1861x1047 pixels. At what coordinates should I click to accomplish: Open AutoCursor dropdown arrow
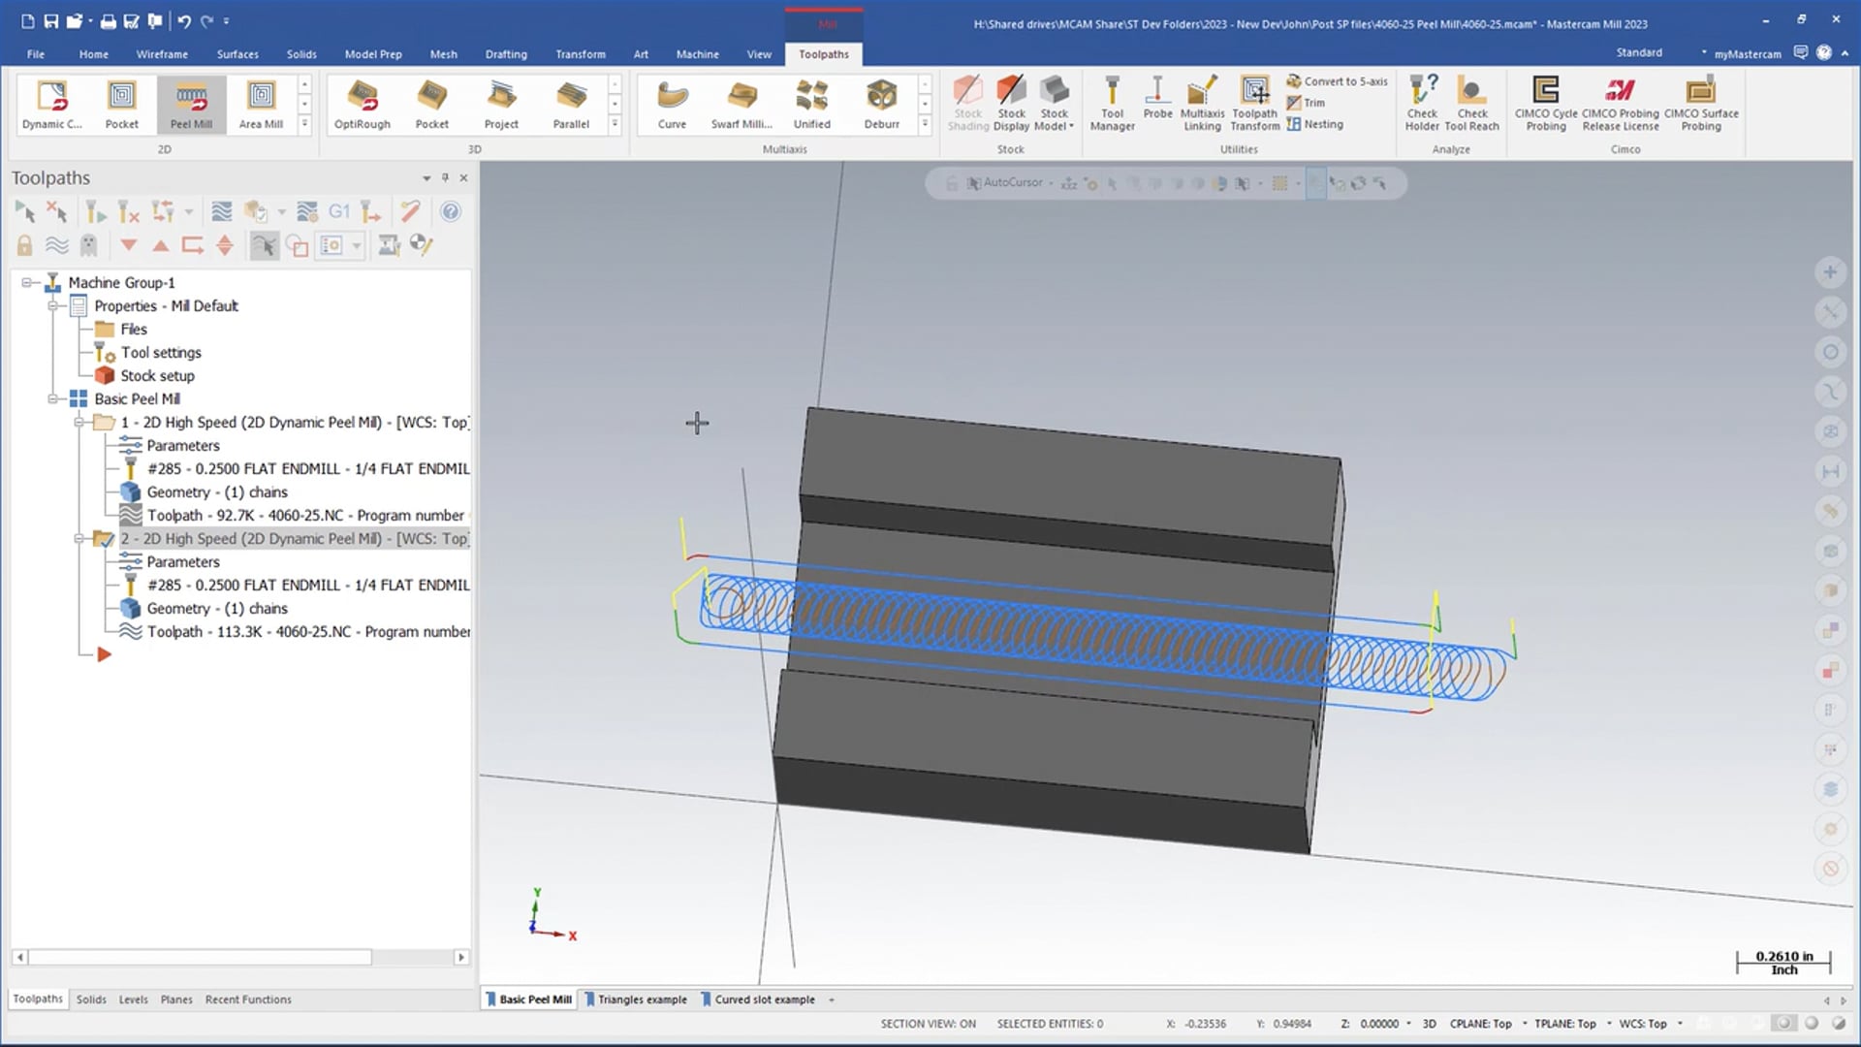(1051, 183)
